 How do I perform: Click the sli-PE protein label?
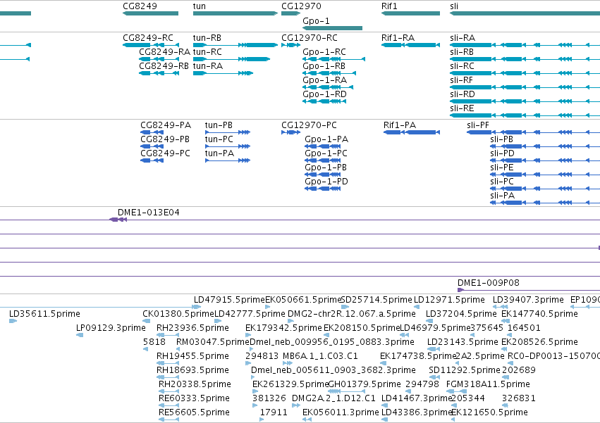(x=502, y=168)
